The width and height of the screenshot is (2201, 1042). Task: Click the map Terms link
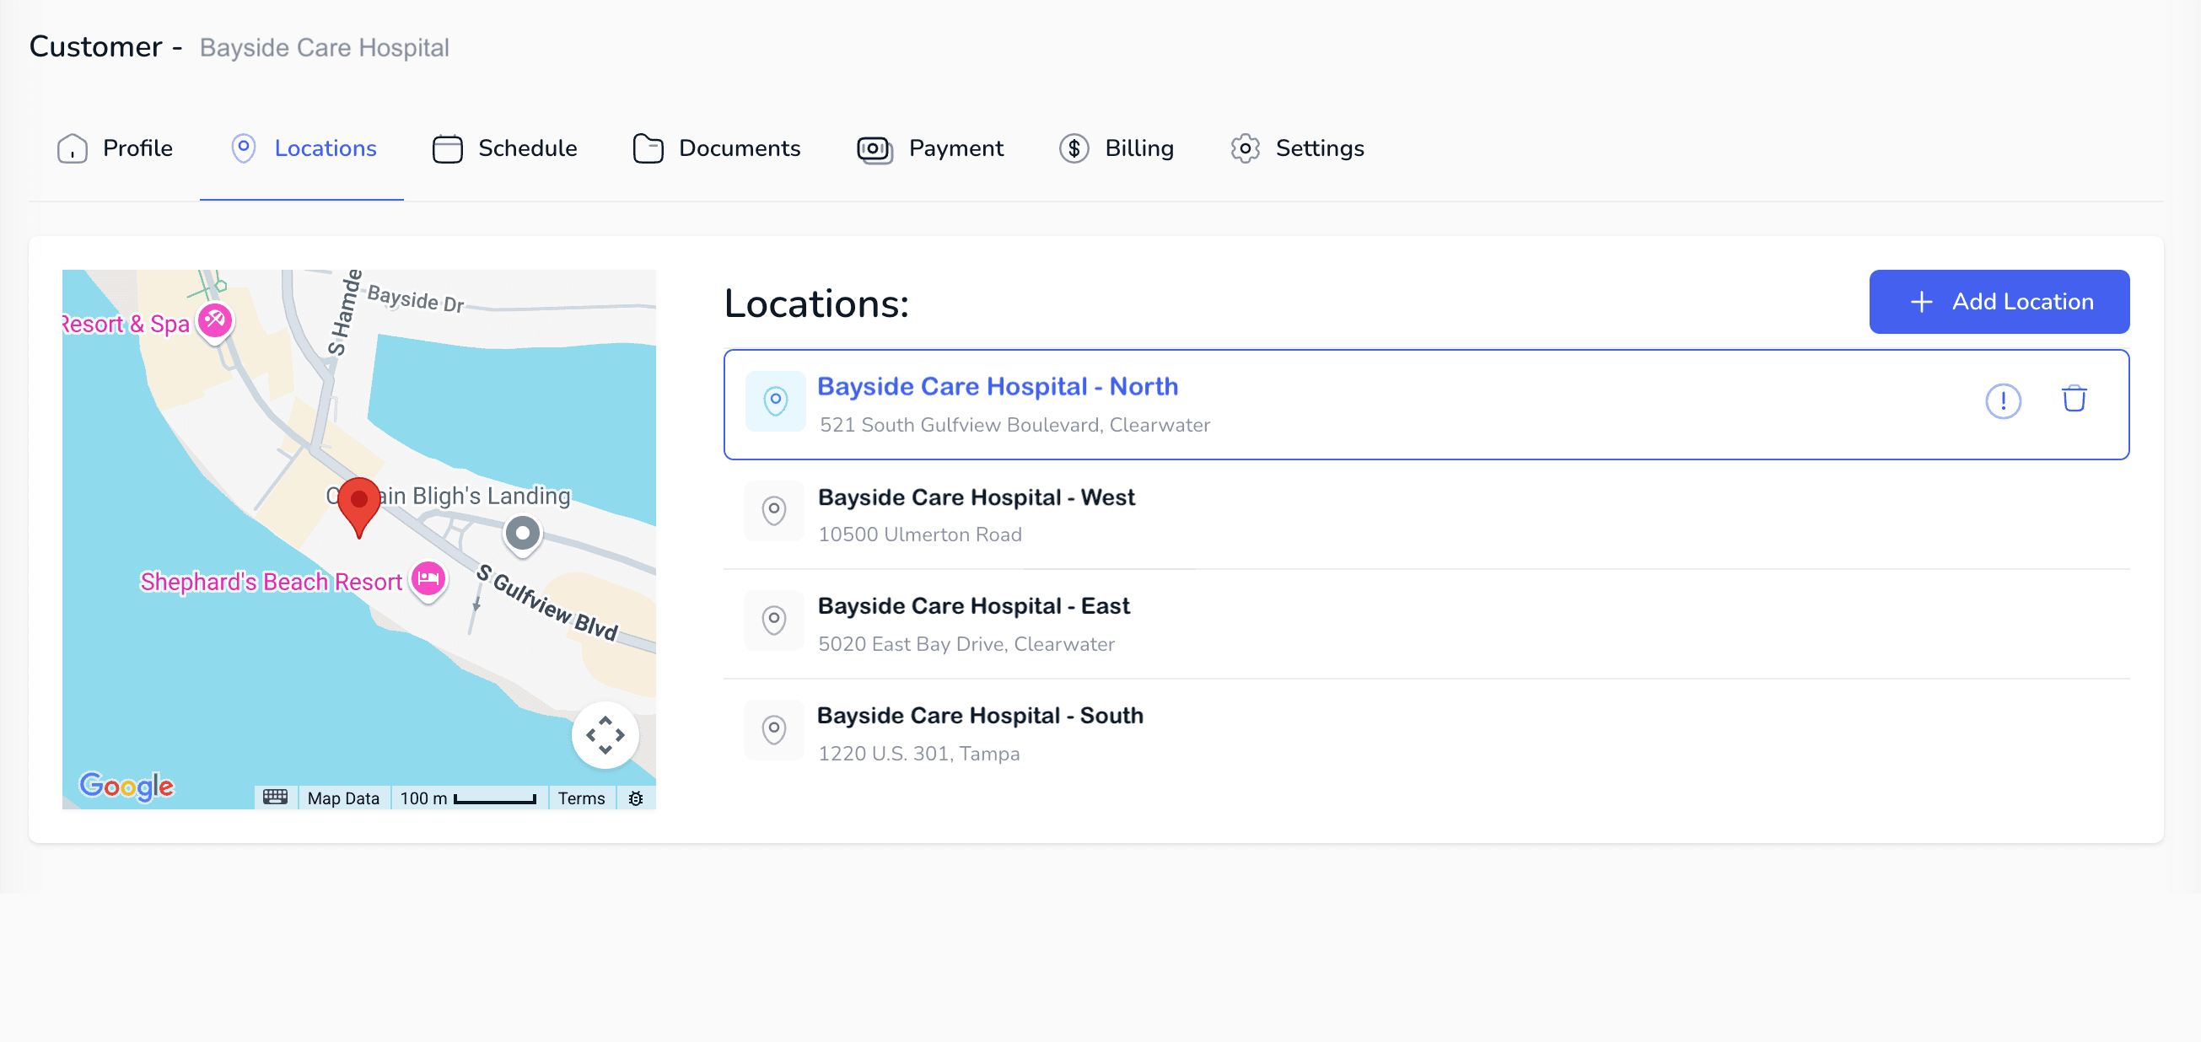pos(581,798)
